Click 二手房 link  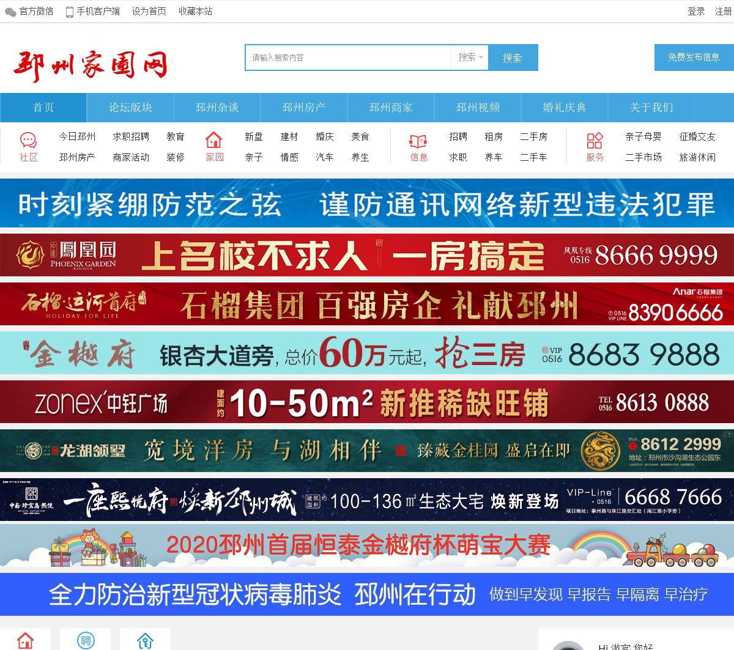(x=533, y=136)
